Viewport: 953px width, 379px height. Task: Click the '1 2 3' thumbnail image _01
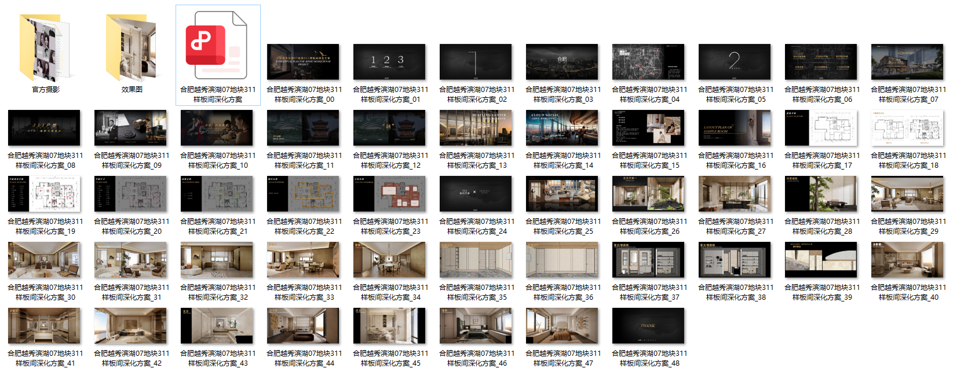tap(389, 62)
